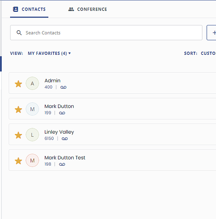Focus the Search Contacts field

coord(106,33)
